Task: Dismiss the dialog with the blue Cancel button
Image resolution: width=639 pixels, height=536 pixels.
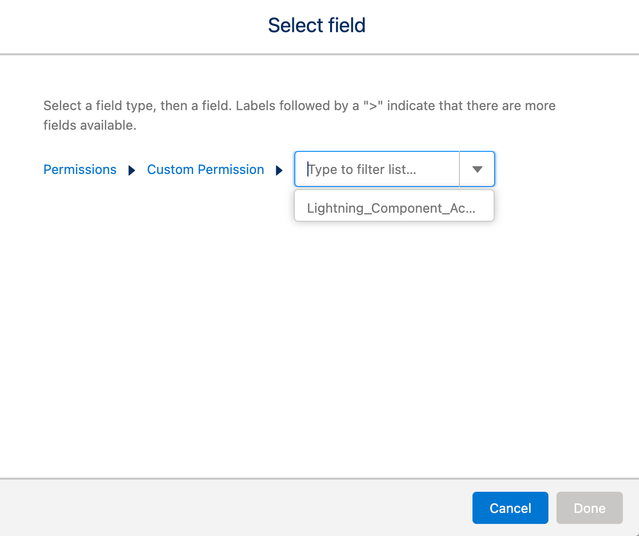Action: [510, 508]
